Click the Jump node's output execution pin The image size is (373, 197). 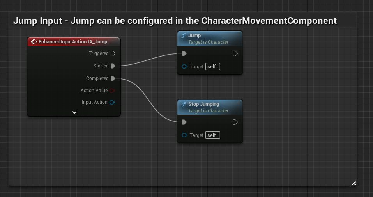coord(235,53)
